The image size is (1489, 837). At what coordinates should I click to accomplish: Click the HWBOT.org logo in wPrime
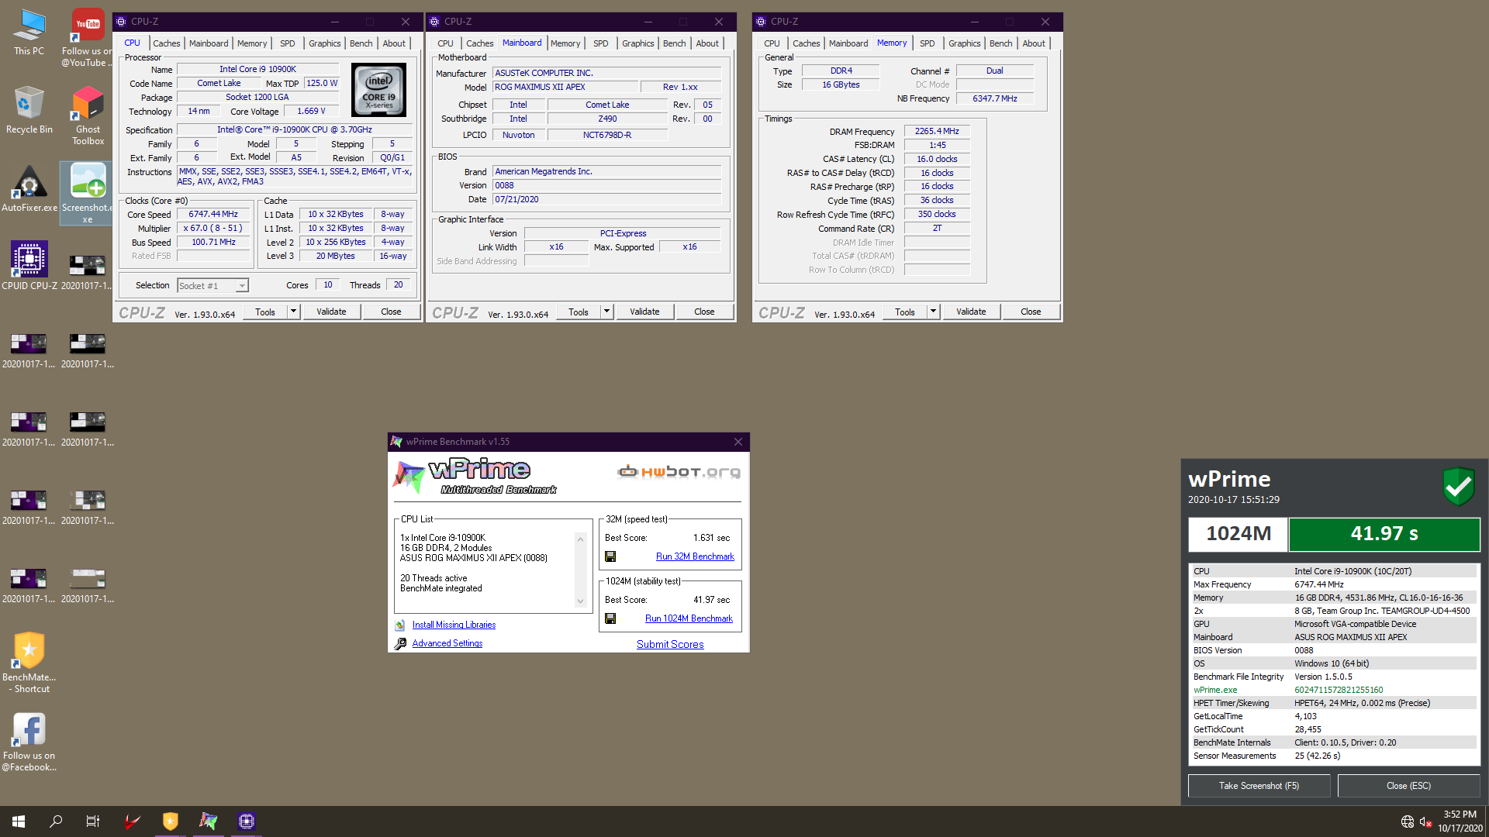(679, 471)
